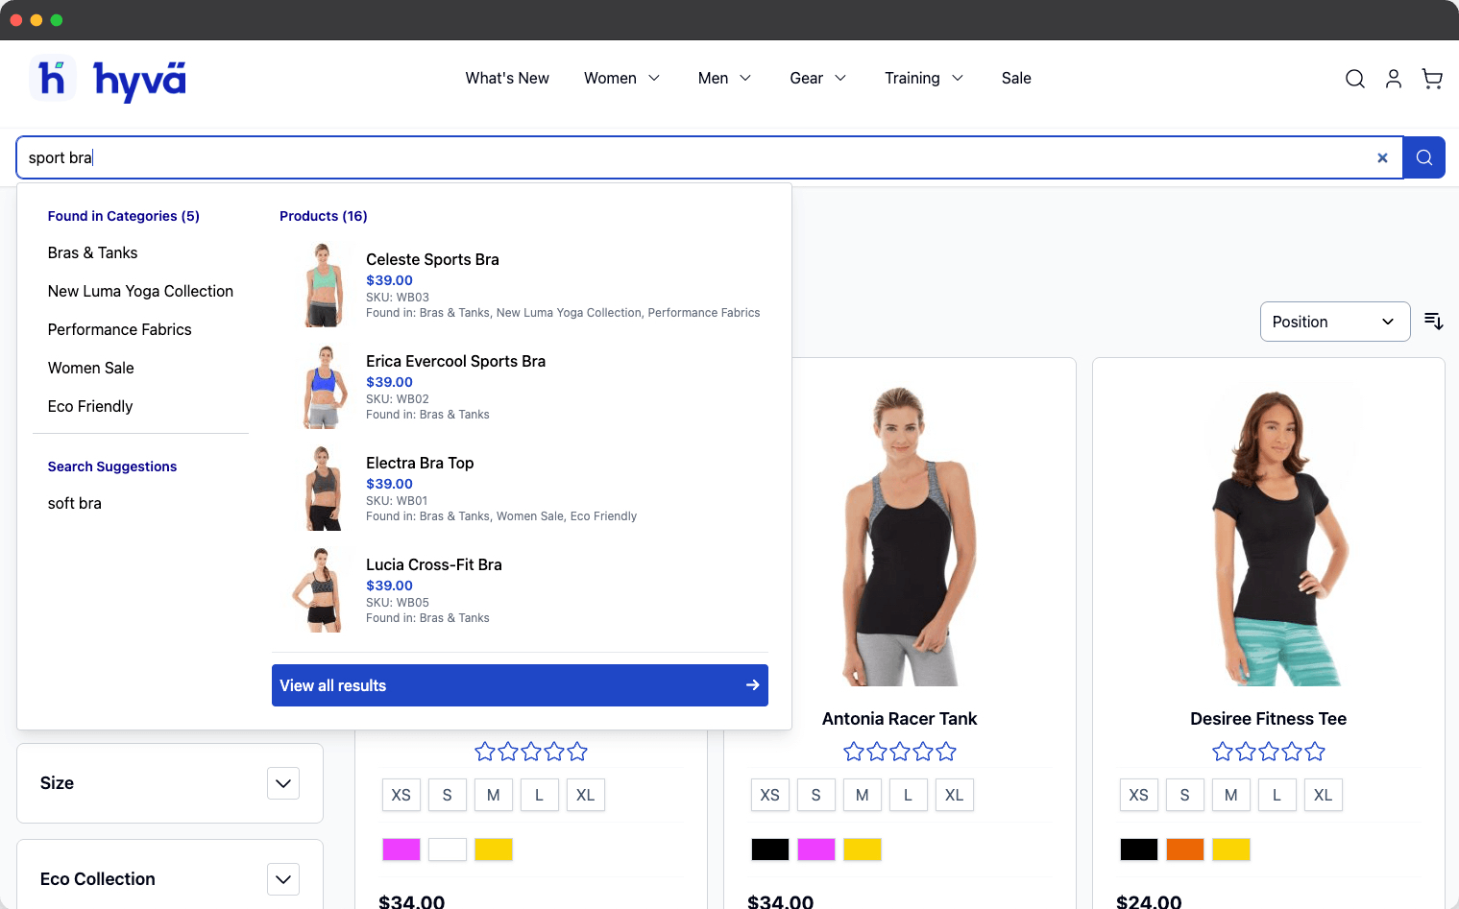Click the Celeste Sports Bra thumbnail

pos(324,285)
